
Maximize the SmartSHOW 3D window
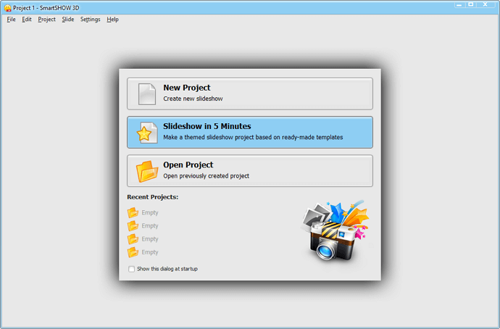pos(471,5)
